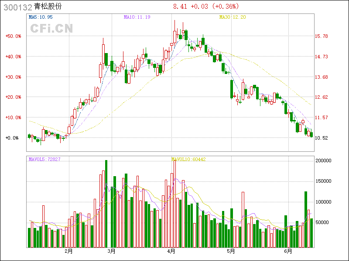Jump to the 2月 marker on time axis
Image resolution: width=349 pixels, height=261 pixels.
tap(68, 251)
